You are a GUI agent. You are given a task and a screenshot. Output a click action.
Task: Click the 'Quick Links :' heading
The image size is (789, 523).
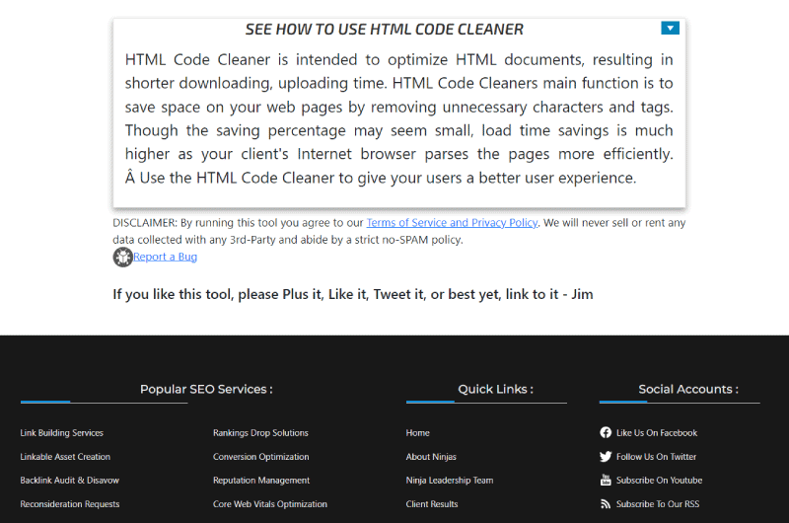496,389
